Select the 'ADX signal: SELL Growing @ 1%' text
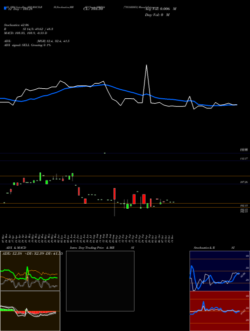 coord(27,45)
